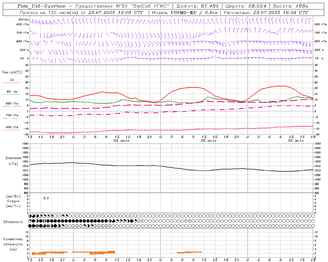Click the Тем-ра(°C) axis label
The image size is (328, 262).
click(x=12, y=72)
